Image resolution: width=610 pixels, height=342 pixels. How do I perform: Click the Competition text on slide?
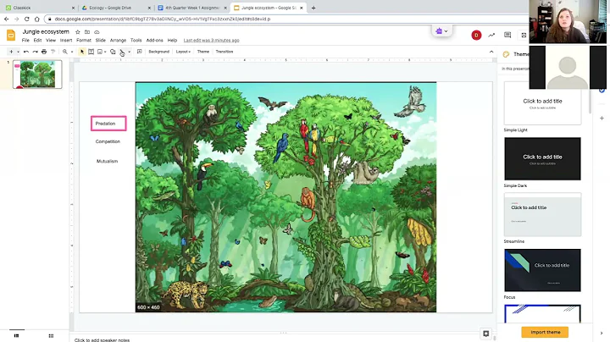(x=108, y=141)
